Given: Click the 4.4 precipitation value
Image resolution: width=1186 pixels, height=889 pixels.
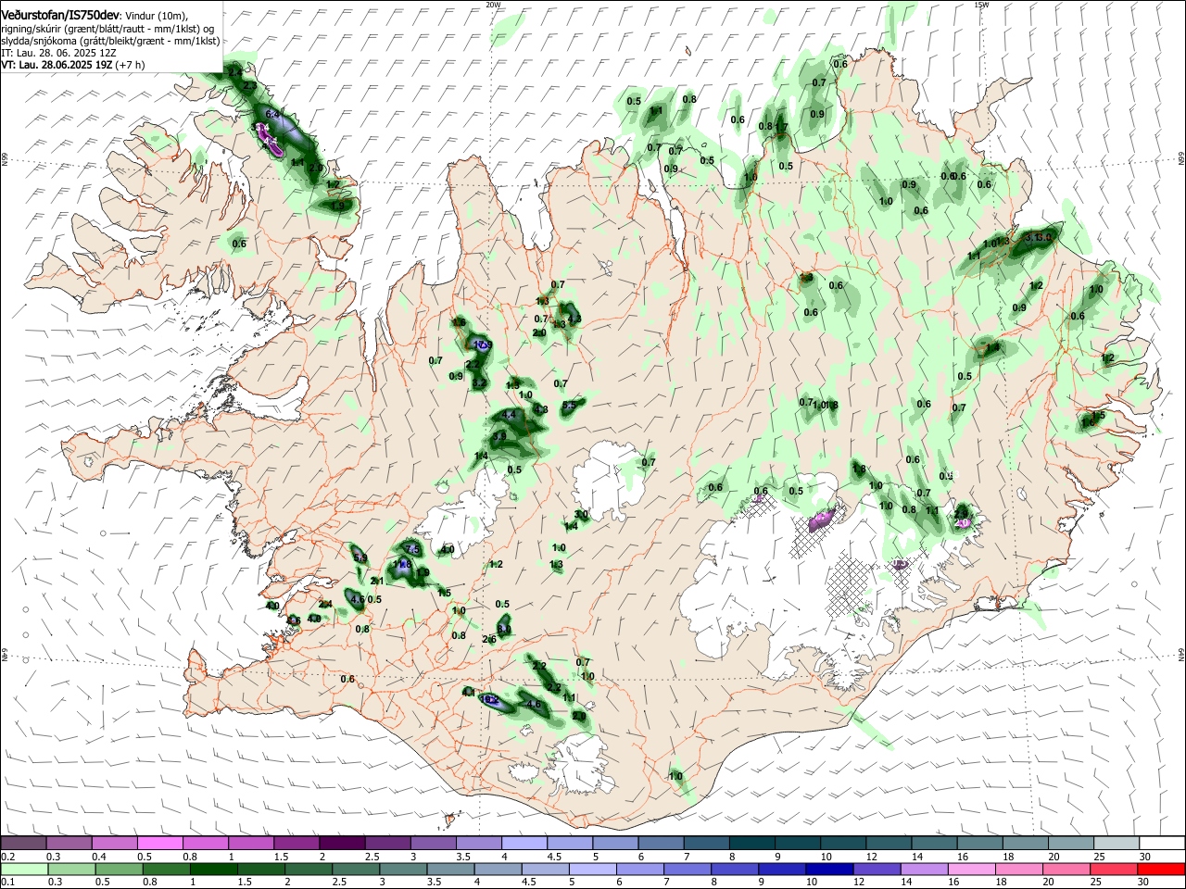Looking at the screenshot, I should coord(510,415).
